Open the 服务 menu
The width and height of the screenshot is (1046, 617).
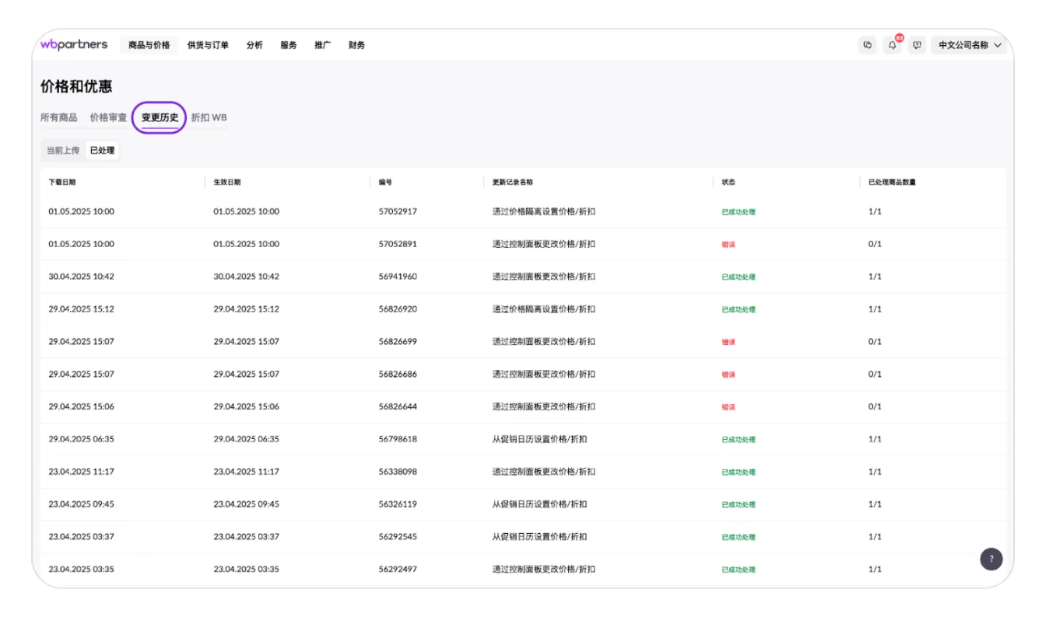(289, 45)
